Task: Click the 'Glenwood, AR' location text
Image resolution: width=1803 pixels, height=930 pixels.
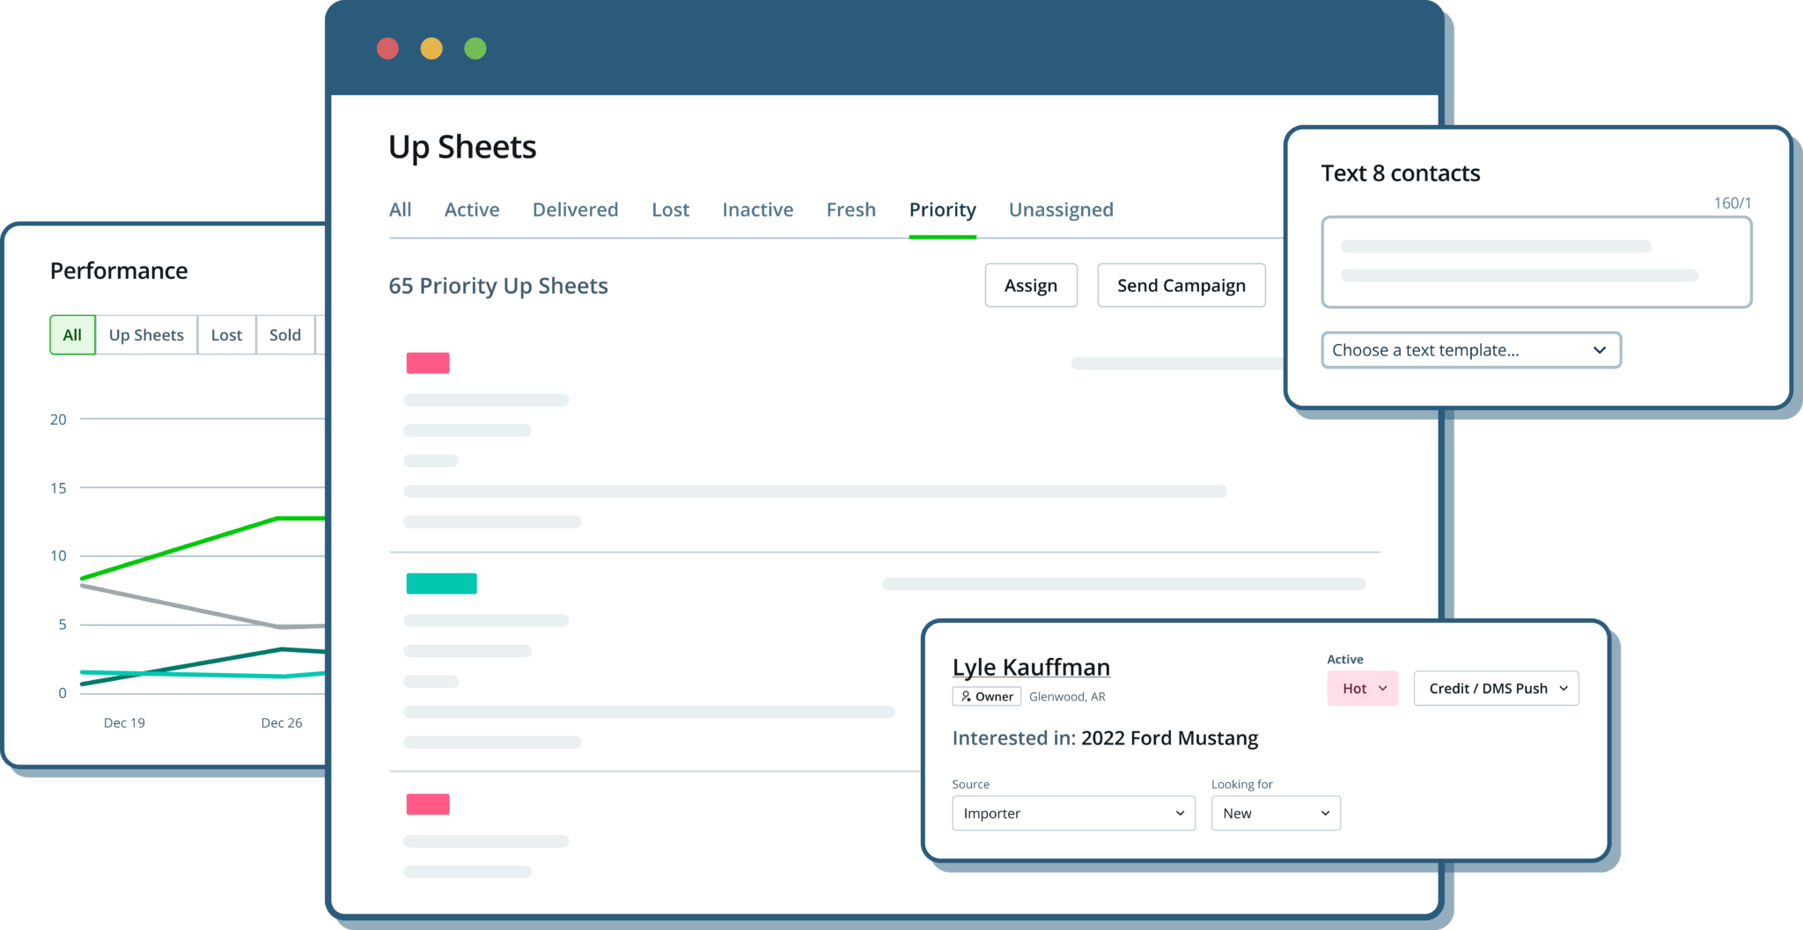Action: click(1067, 696)
